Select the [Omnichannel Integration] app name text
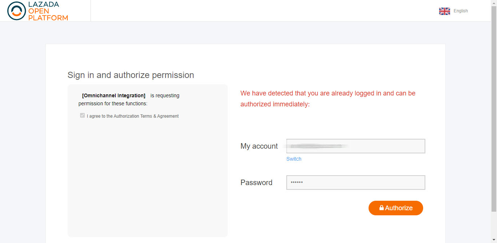The width and height of the screenshot is (497, 243). coord(114,95)
